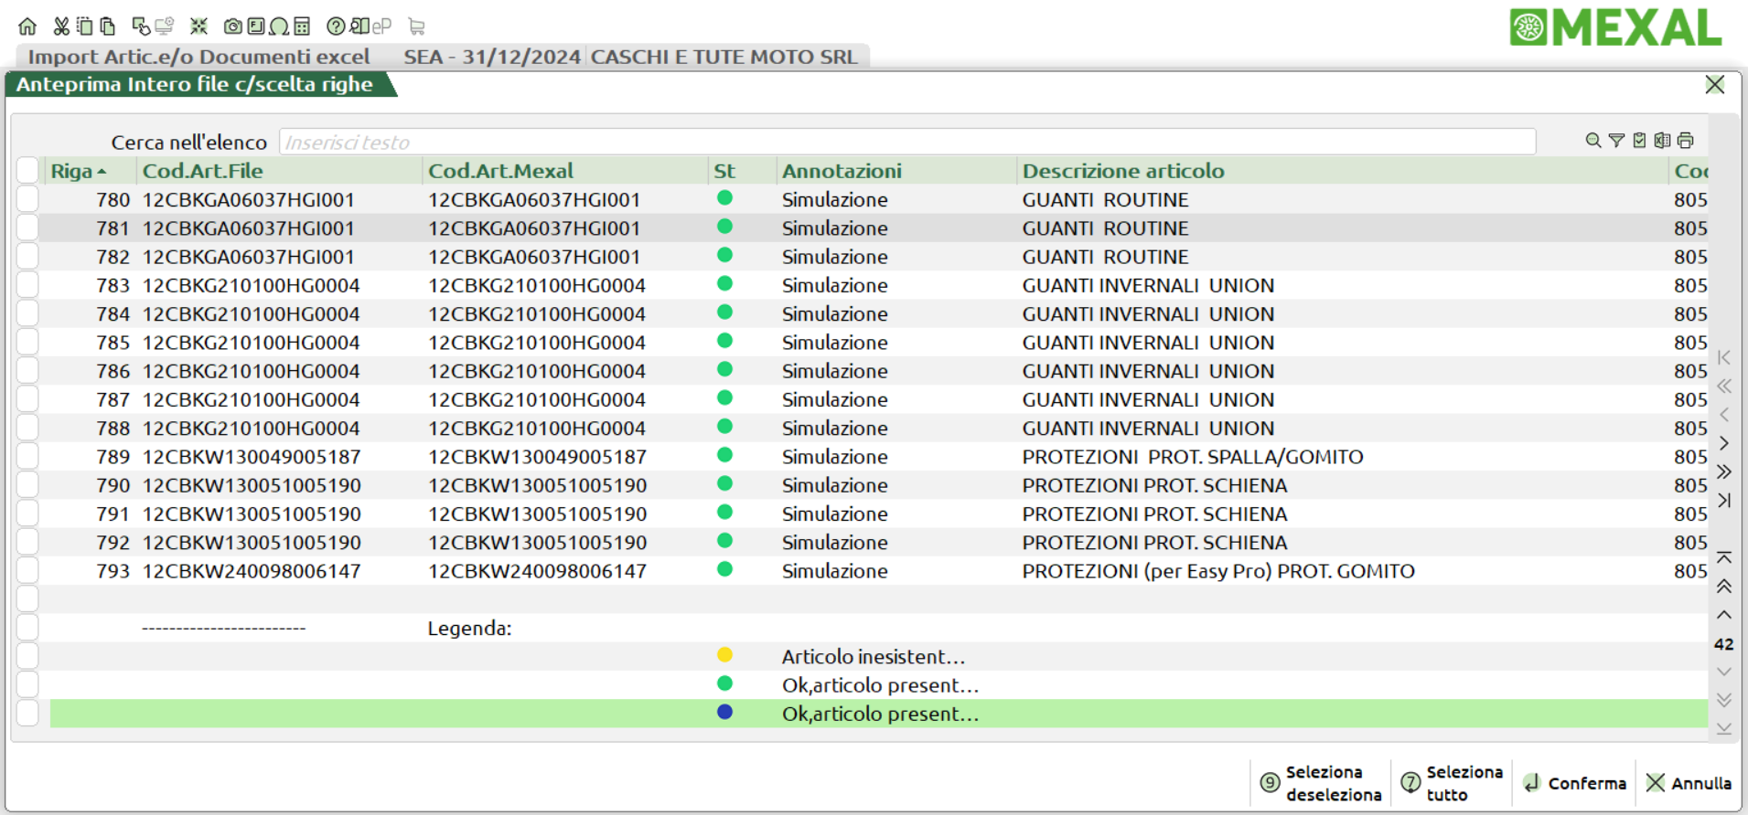1748x815 pixels.
Task: Export the list with Excel icon
Action: (1662, 141)
